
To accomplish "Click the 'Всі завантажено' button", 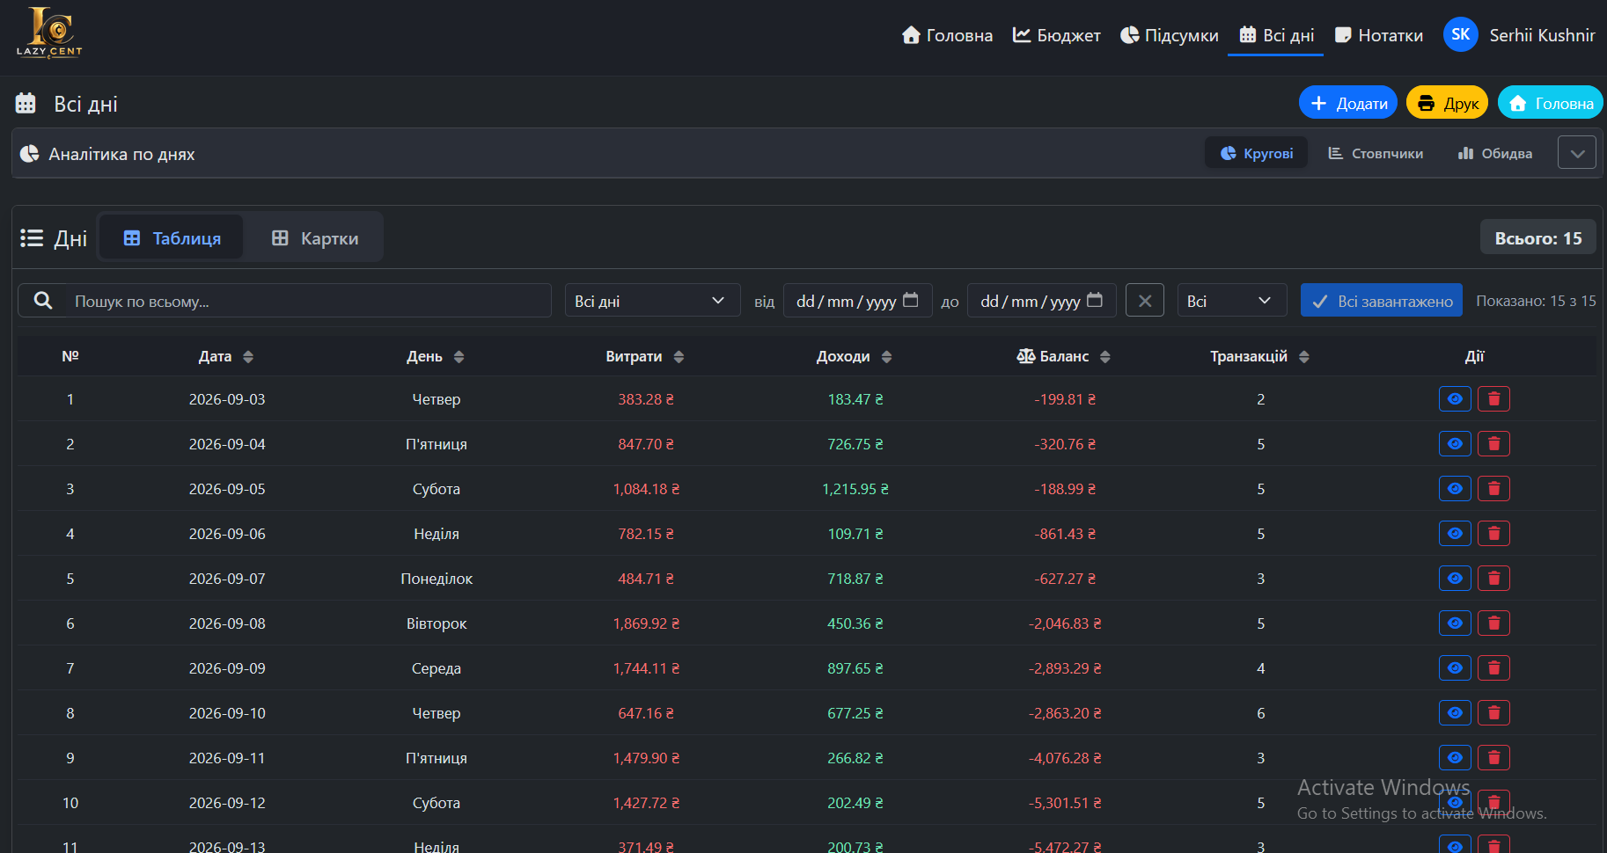I will coord(1382,301).
